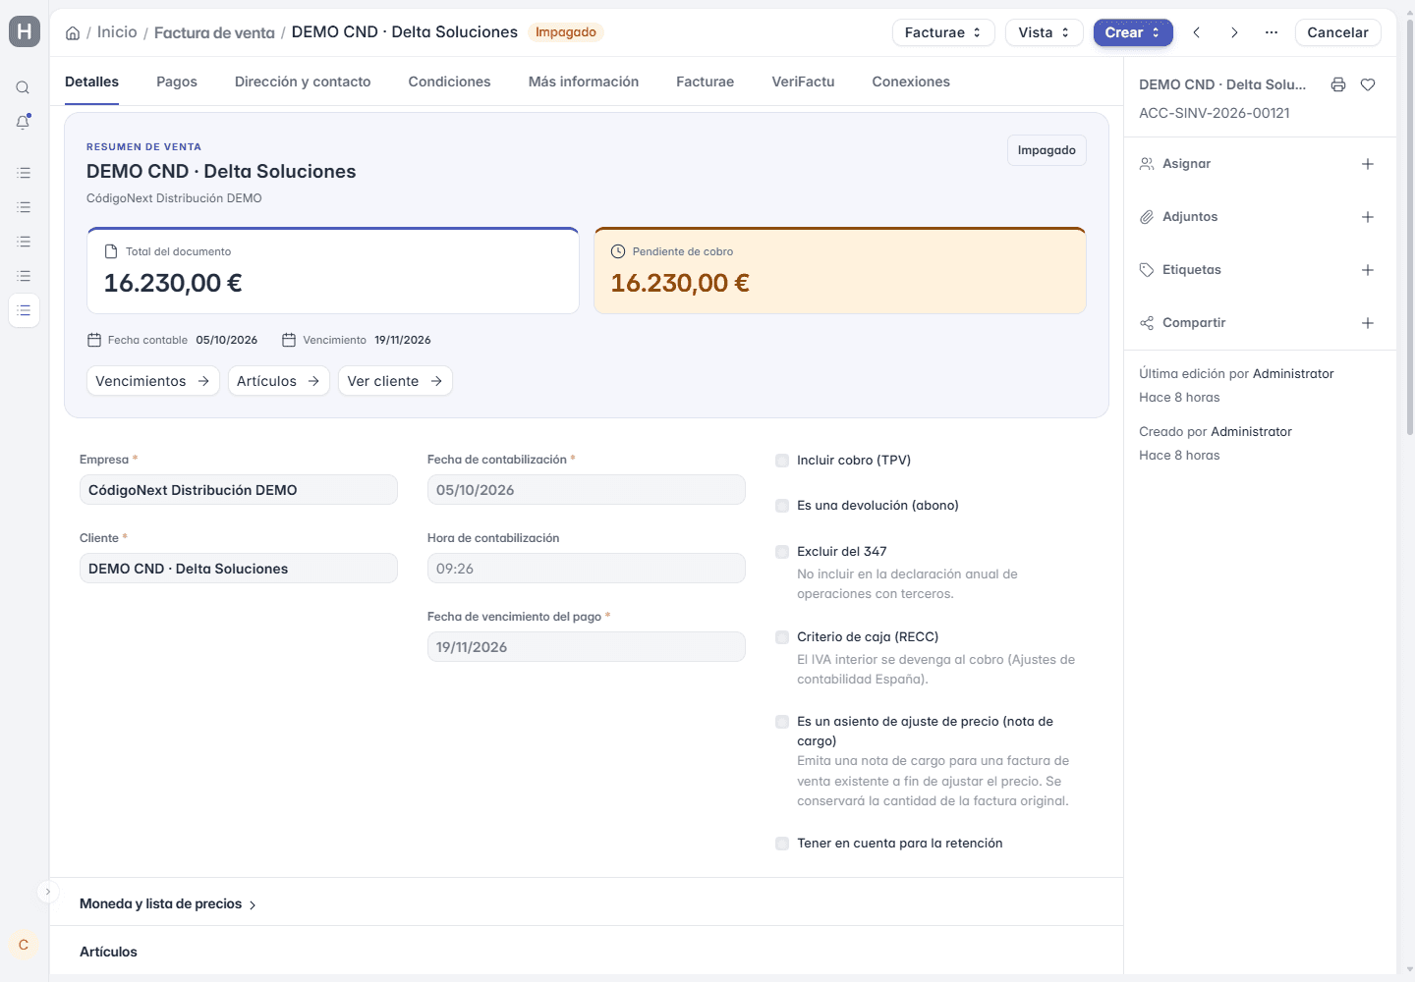
Task: Open the three-dot more options menu
Action: pyautogui.click(x=1272, y=32)
